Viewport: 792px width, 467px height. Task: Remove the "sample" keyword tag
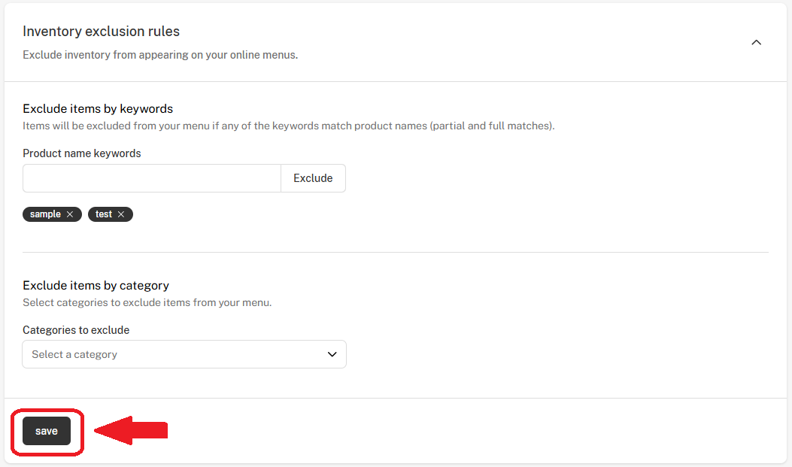70,214
